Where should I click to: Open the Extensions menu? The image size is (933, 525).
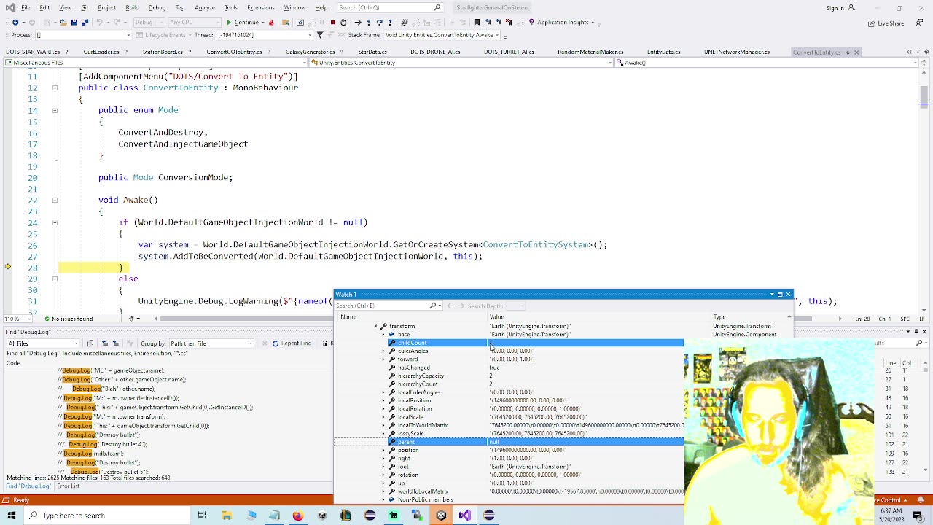260,8
